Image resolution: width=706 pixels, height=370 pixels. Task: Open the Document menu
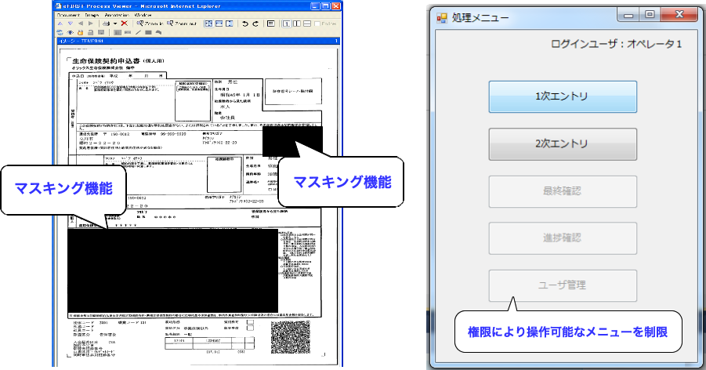tap(68, 15)
